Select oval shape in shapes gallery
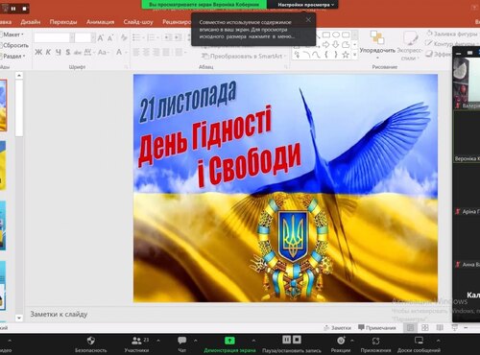480x355 pixels. [x=336, y=35]
